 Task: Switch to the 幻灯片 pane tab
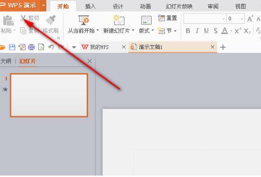click(x=28, y=61)
